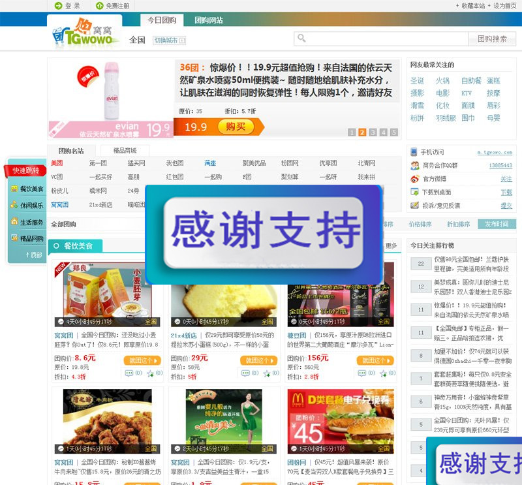Open the 满座 site link
522x485 pixels.
pyautogui.click(x=210, y=163)
